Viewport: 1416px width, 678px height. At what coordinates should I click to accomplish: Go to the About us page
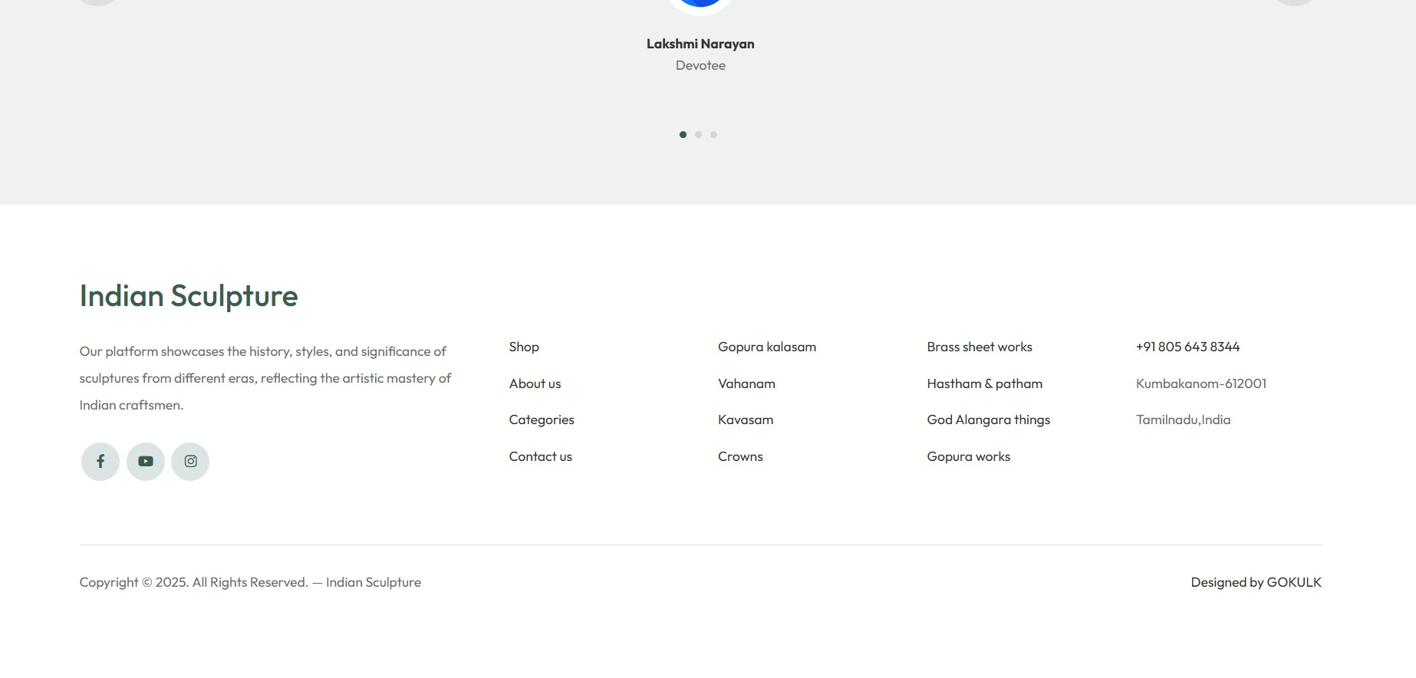[535, 383]
